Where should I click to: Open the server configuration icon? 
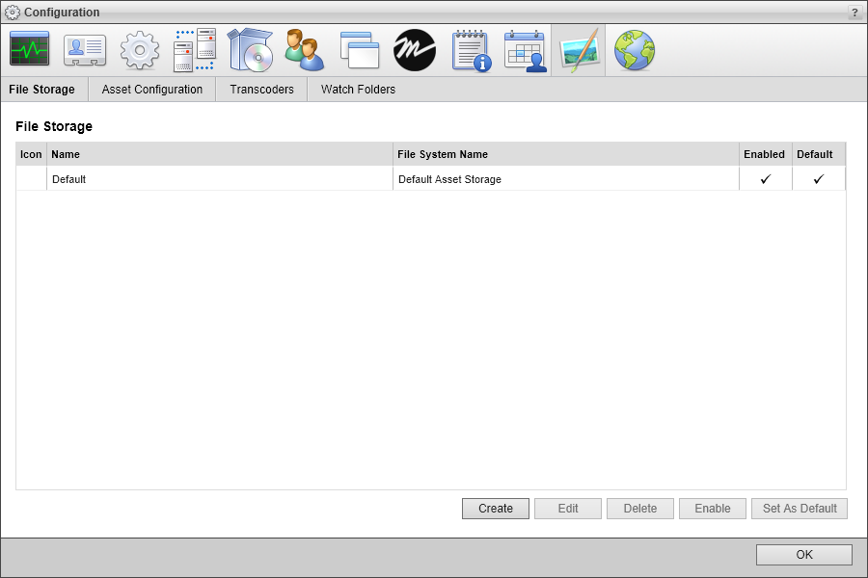(194, 48)
